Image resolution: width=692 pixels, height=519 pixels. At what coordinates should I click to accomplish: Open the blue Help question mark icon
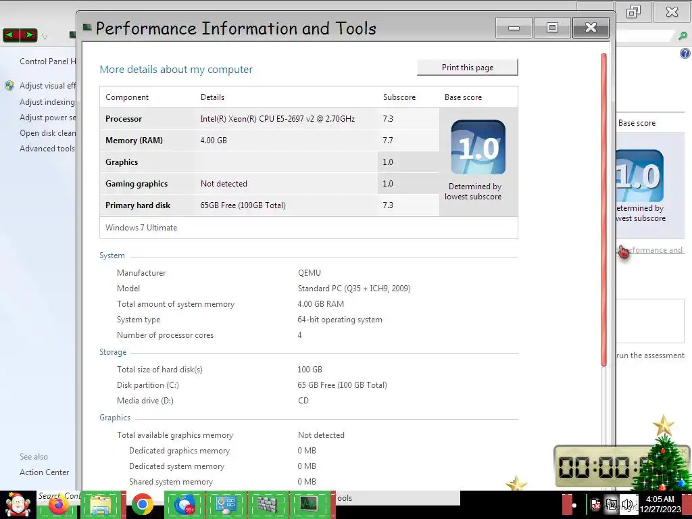click(685, 54)
